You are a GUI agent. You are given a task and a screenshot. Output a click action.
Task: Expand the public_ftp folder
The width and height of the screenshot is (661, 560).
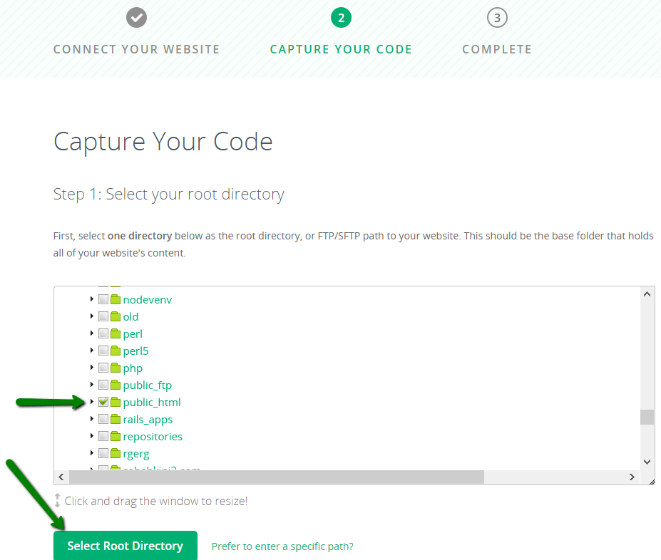click(92, 385)
